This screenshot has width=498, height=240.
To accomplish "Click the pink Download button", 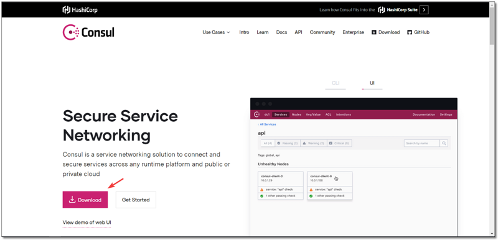I will point(85,200).
